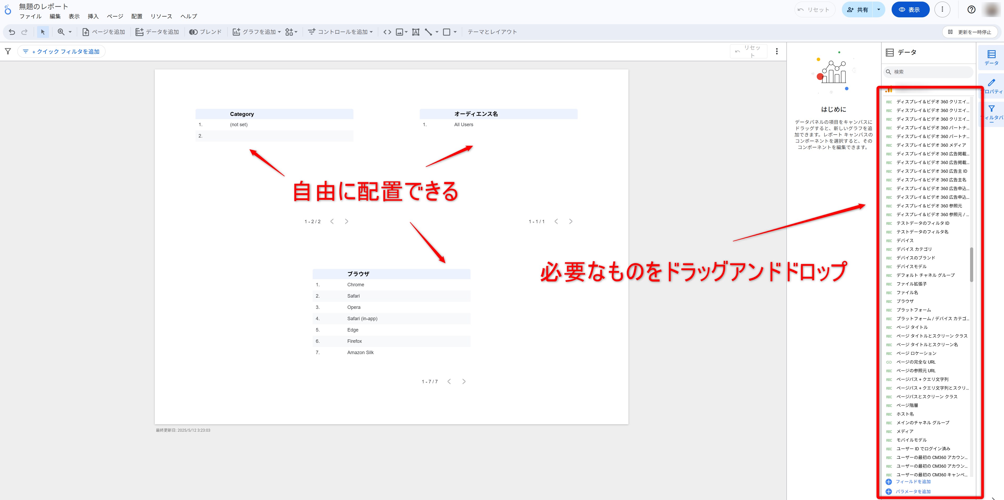Click クイック フィルタを追加
Viewport: 1004px width, 500px height.
[x=61, y=52]
